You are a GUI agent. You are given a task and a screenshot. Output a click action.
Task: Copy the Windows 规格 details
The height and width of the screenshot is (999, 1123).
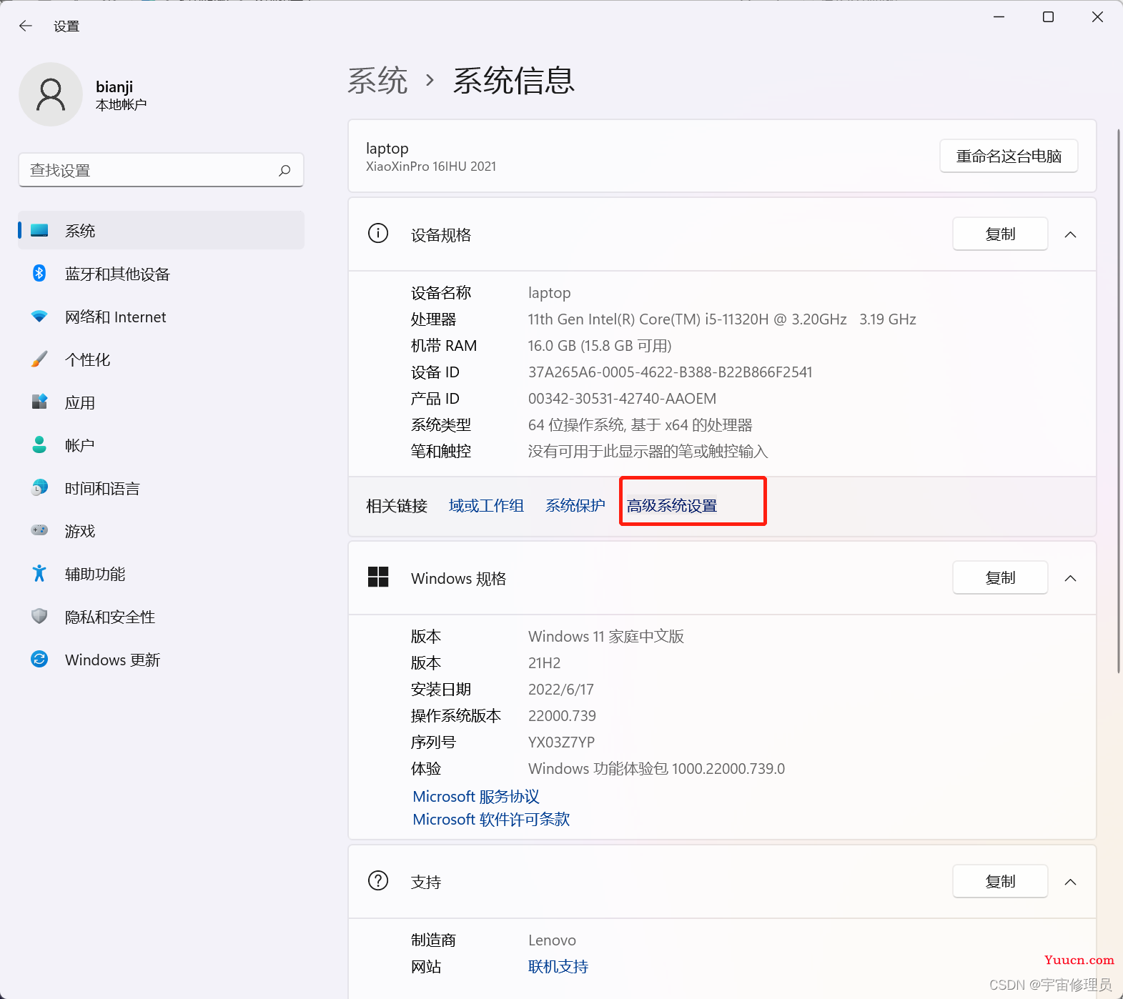1000,577
